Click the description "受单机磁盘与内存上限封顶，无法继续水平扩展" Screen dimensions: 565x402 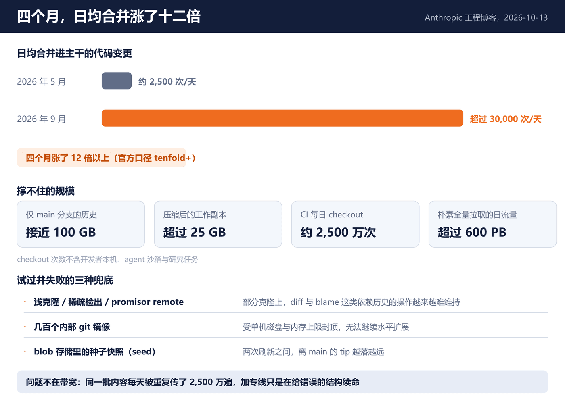click(326, 327)
